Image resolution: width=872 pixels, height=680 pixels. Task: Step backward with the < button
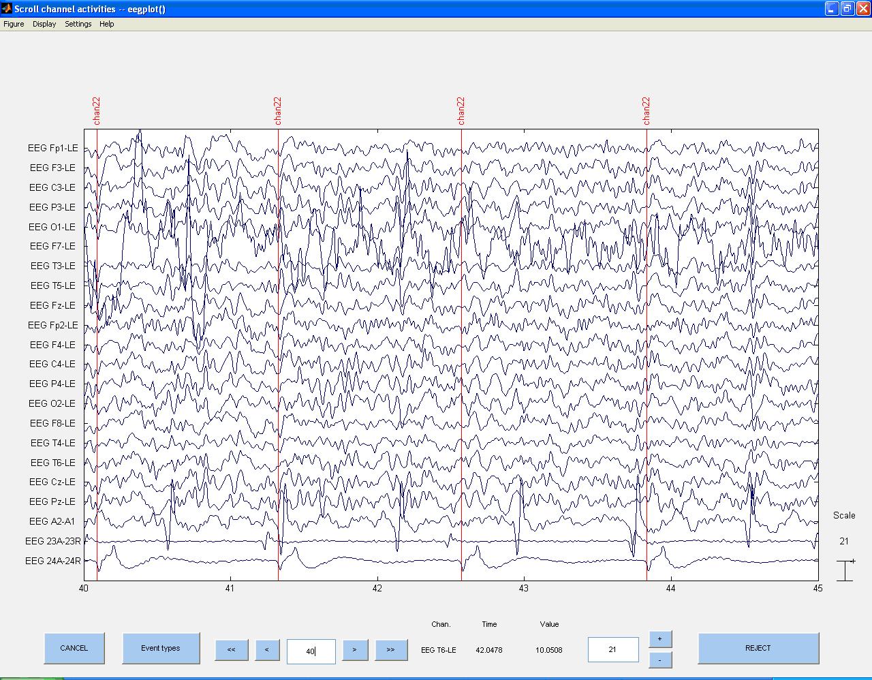267,649
